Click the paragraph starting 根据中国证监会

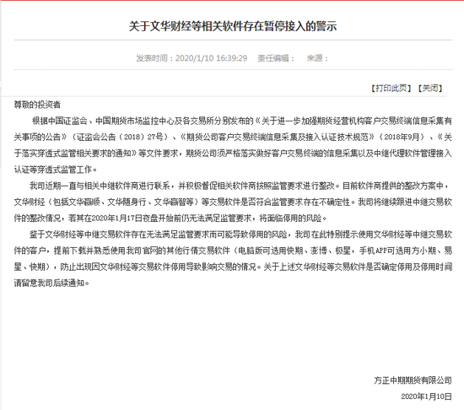(233, 145)
